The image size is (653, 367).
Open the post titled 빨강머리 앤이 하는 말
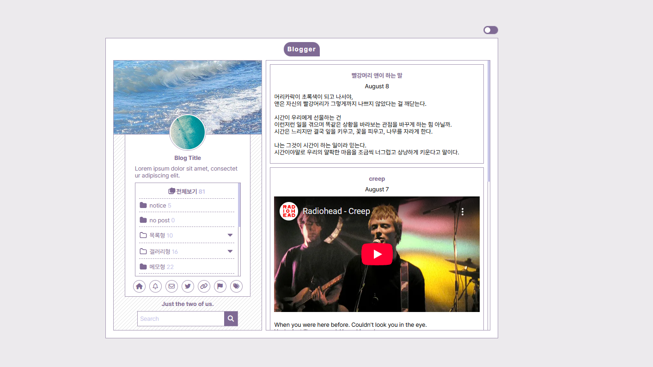(x=377, y=75)
